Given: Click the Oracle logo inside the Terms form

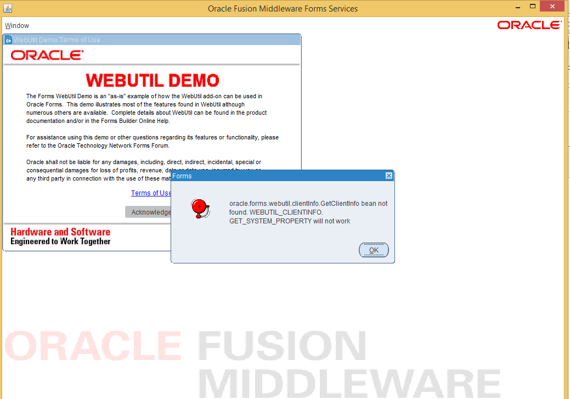Looking at the screenshot, I should click(47, 55).
